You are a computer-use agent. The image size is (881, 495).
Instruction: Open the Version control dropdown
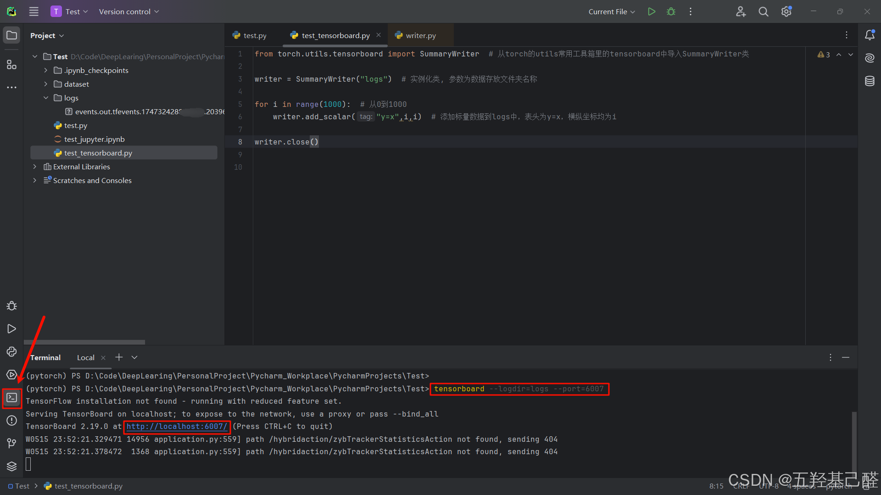point(129,11)
